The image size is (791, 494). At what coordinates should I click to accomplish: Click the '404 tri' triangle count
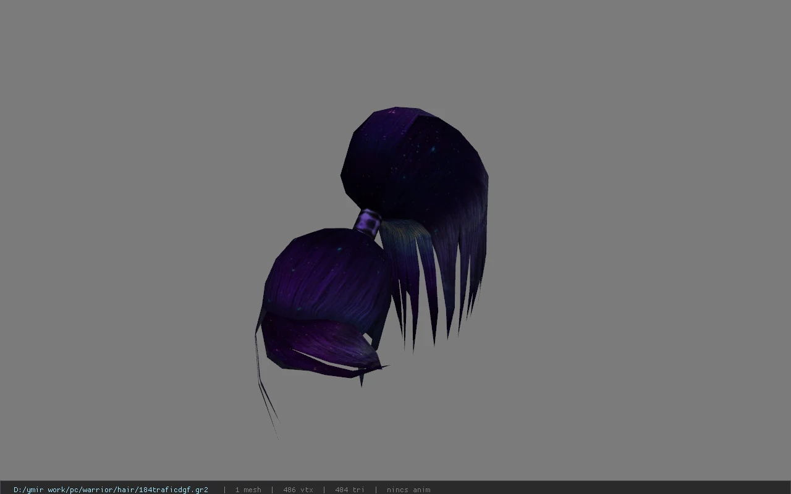click(x=350, y=490)
